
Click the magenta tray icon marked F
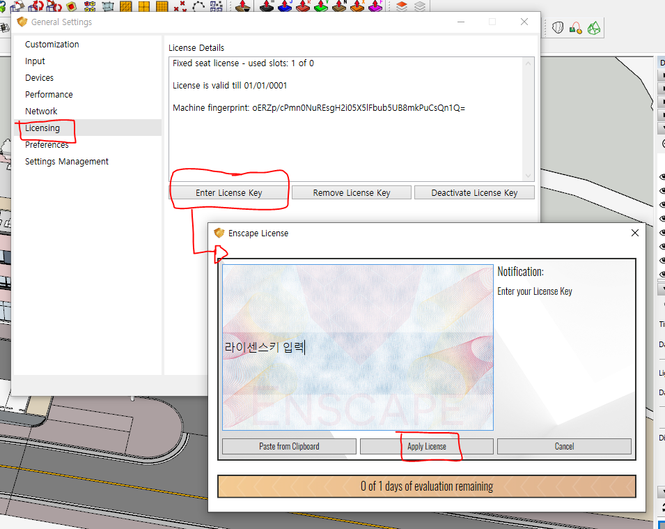[x=375, y=6]
